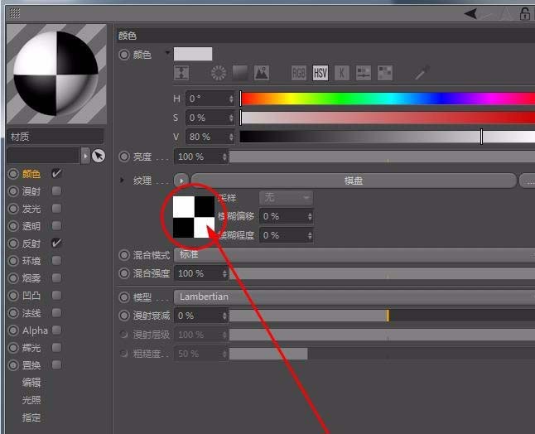
Task: Click the checkerboard texture thumbnail preview
Action: click(x=195, y=216)
